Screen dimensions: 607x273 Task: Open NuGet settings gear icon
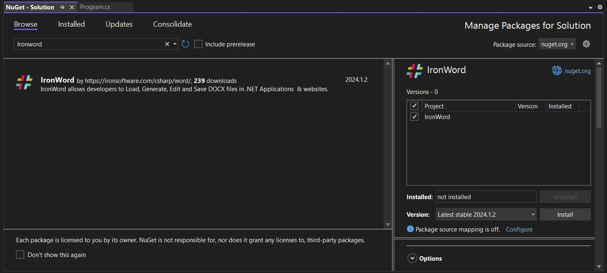(586, 44)
